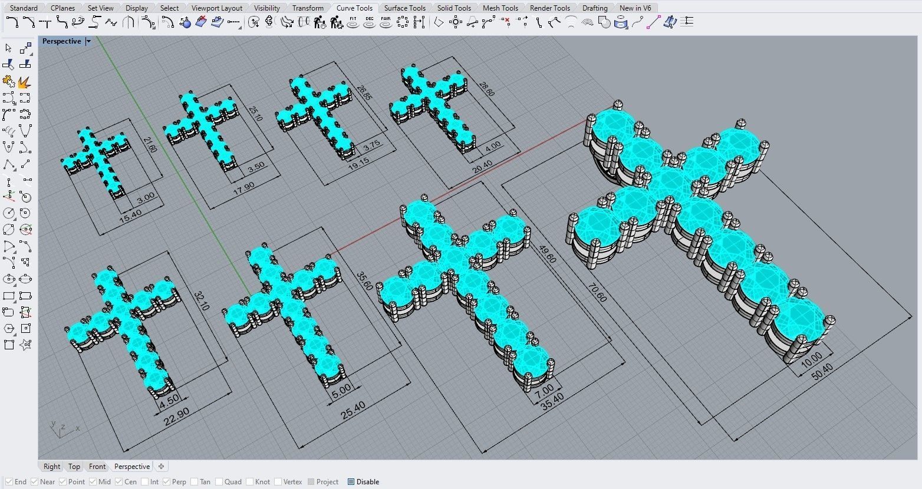Select the Ellipse tool in sidebar

point(9,279)
